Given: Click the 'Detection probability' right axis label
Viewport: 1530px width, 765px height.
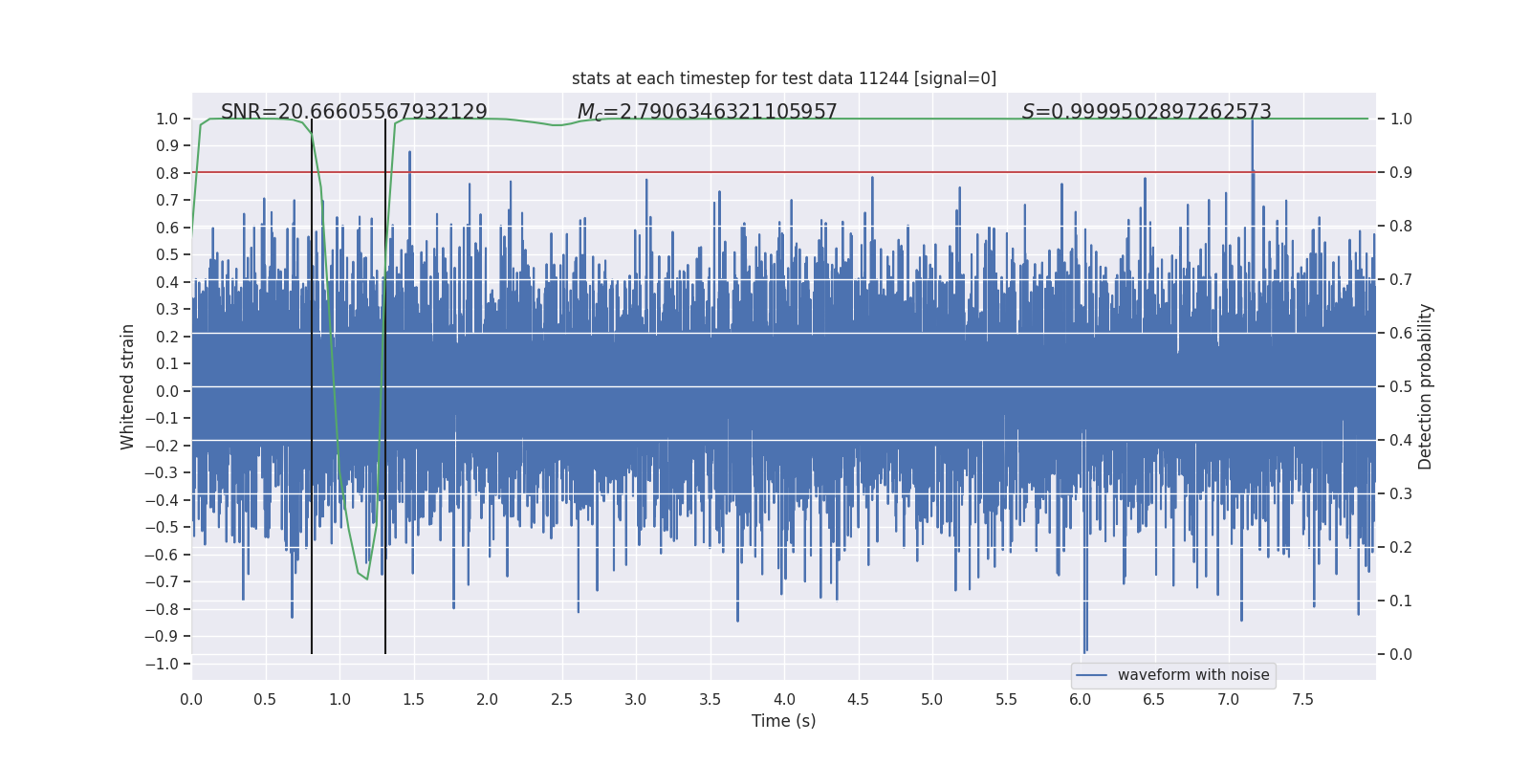Looking at the screenshot, I should point(1426,386).
